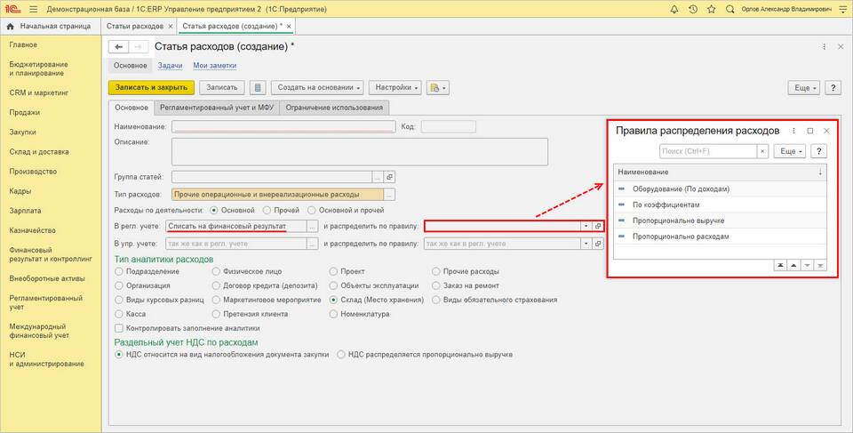This screenshot has height=433, width=853.
Task: Expand the распределить по правилу dropdown arrow
Action: [586, 226]
